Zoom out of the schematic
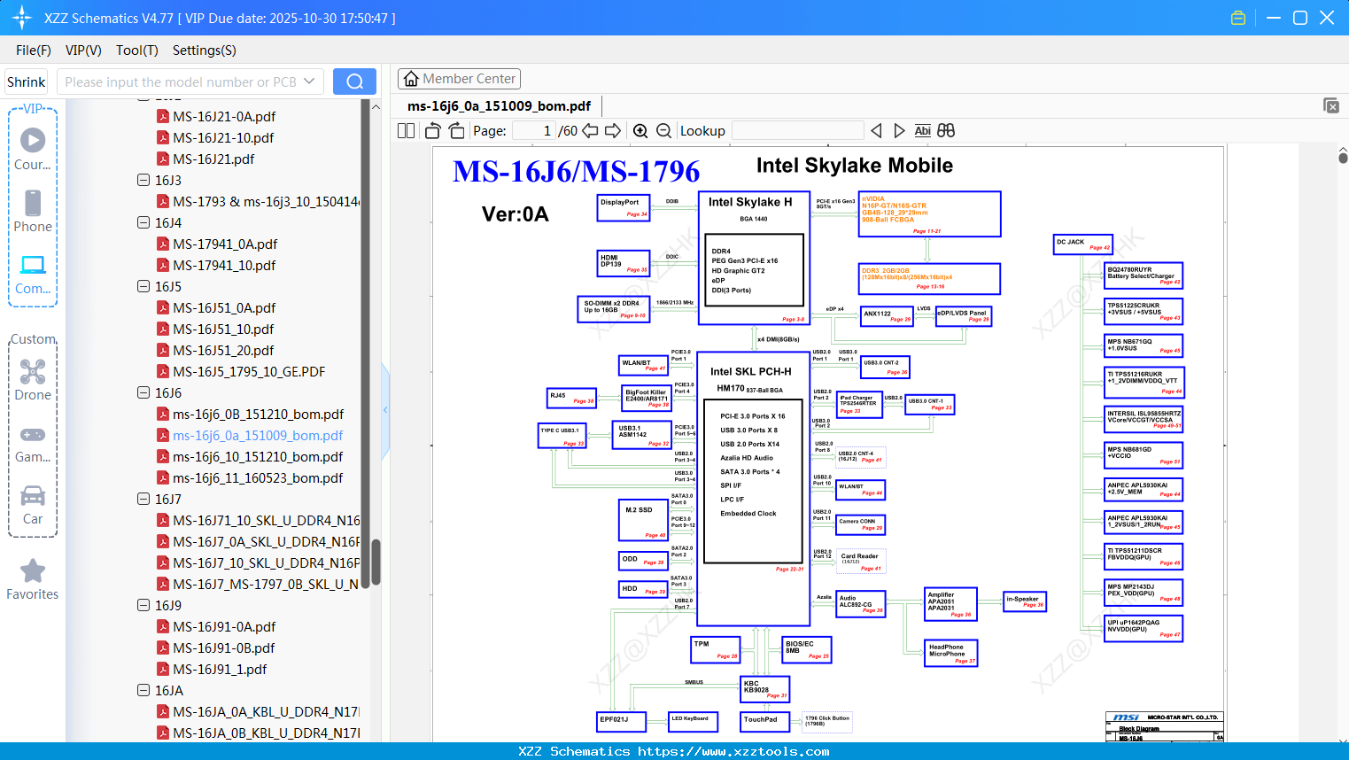Viewport: 1349px width, 760px height. (663, 131)
